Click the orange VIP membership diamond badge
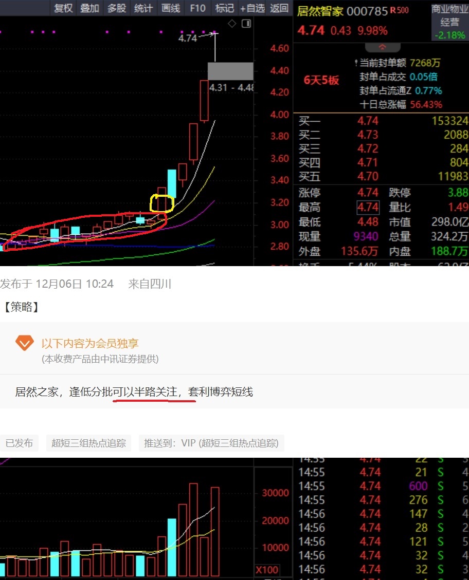 (24, 342)
